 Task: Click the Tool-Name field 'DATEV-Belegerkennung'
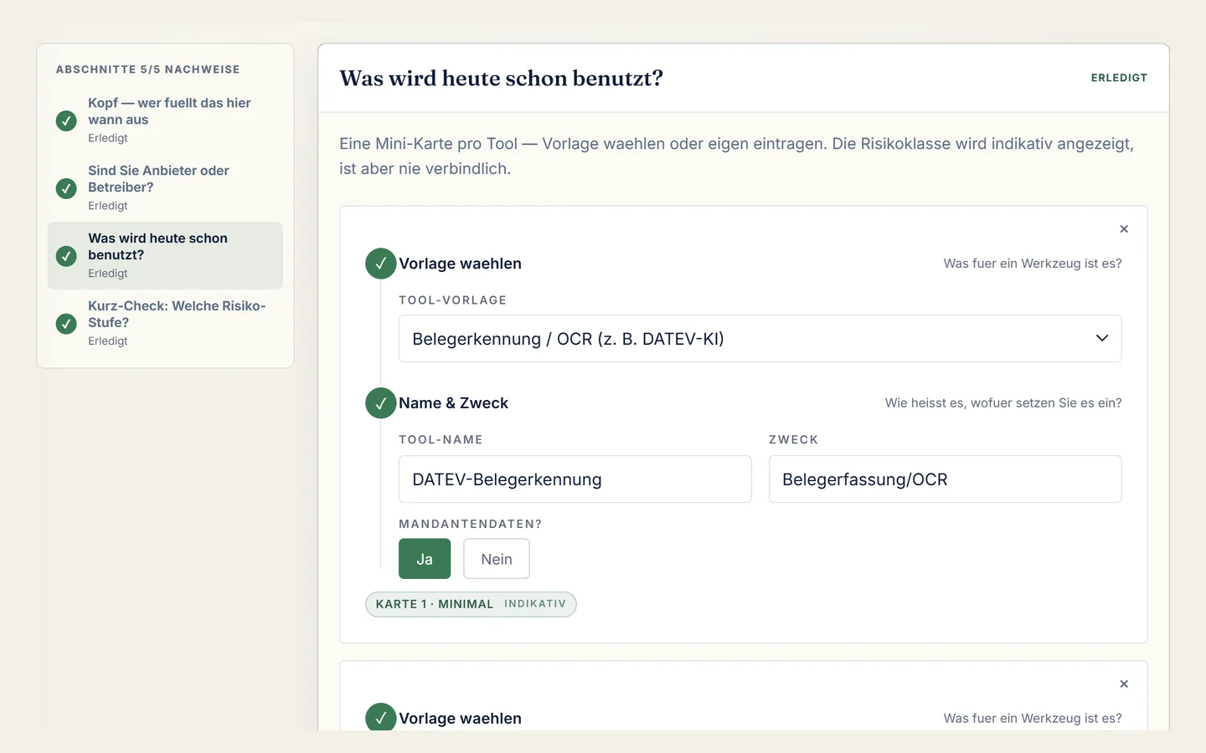pos(575,479)
